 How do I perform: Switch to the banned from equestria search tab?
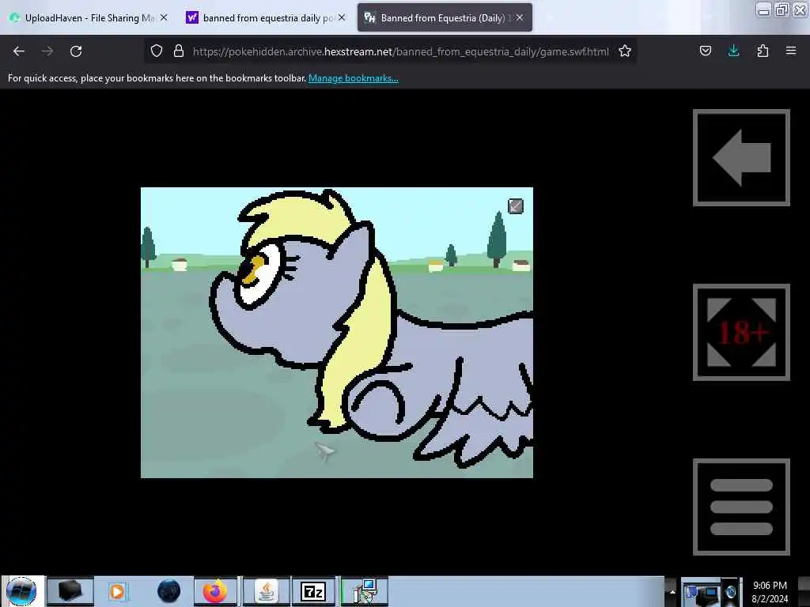click(266, 18)
